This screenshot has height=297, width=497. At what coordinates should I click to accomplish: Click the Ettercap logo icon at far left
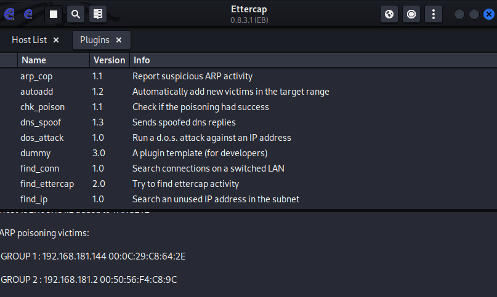coord(9,14)
